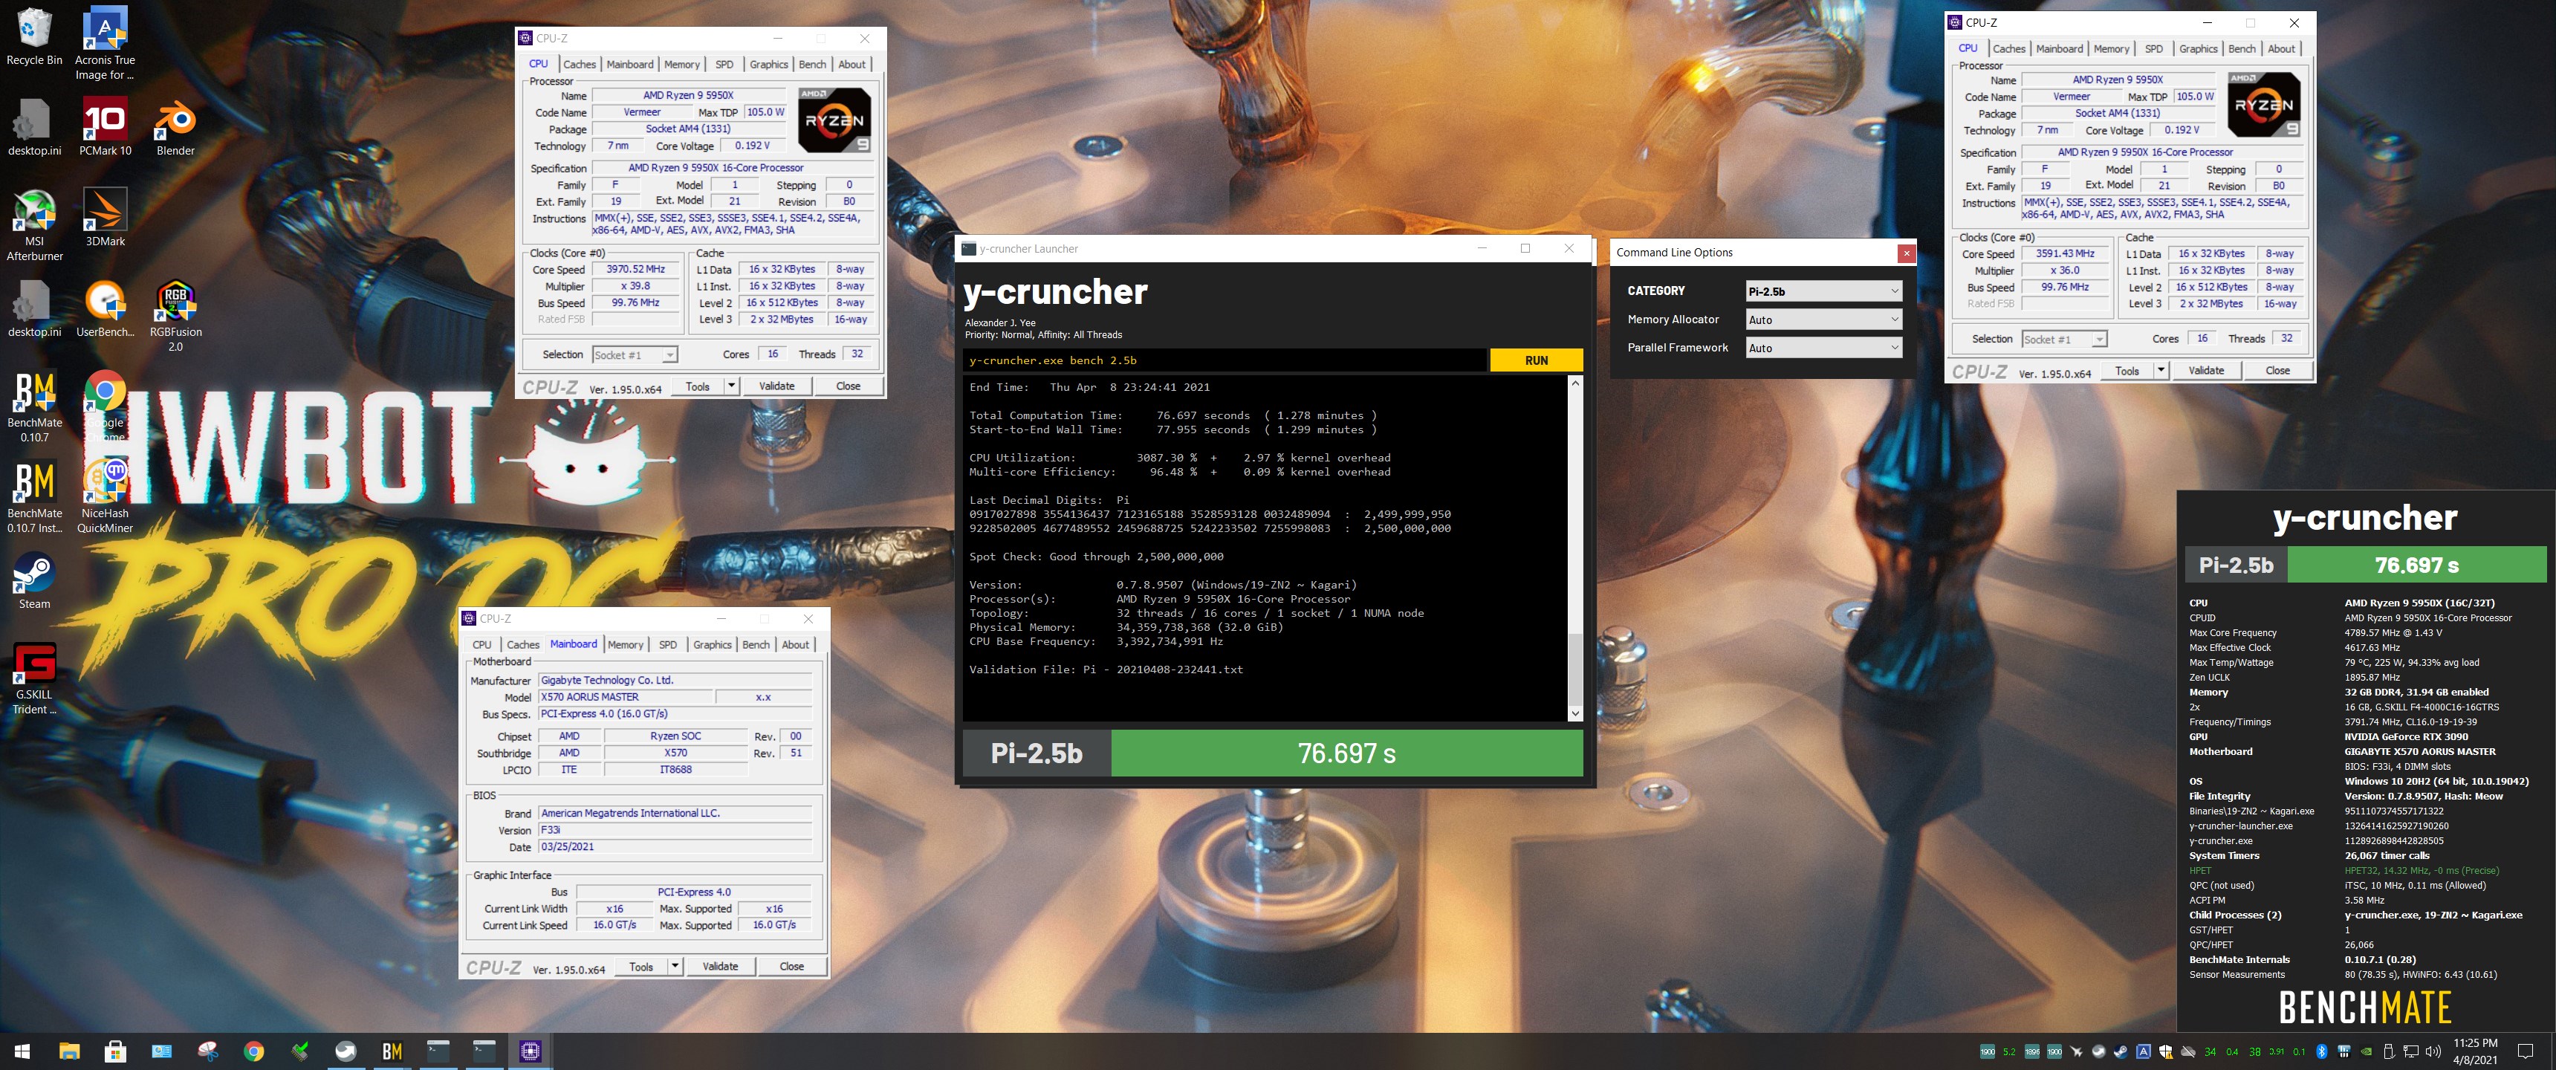Open Snipping tool in the taskbar

coord(207,1051)
